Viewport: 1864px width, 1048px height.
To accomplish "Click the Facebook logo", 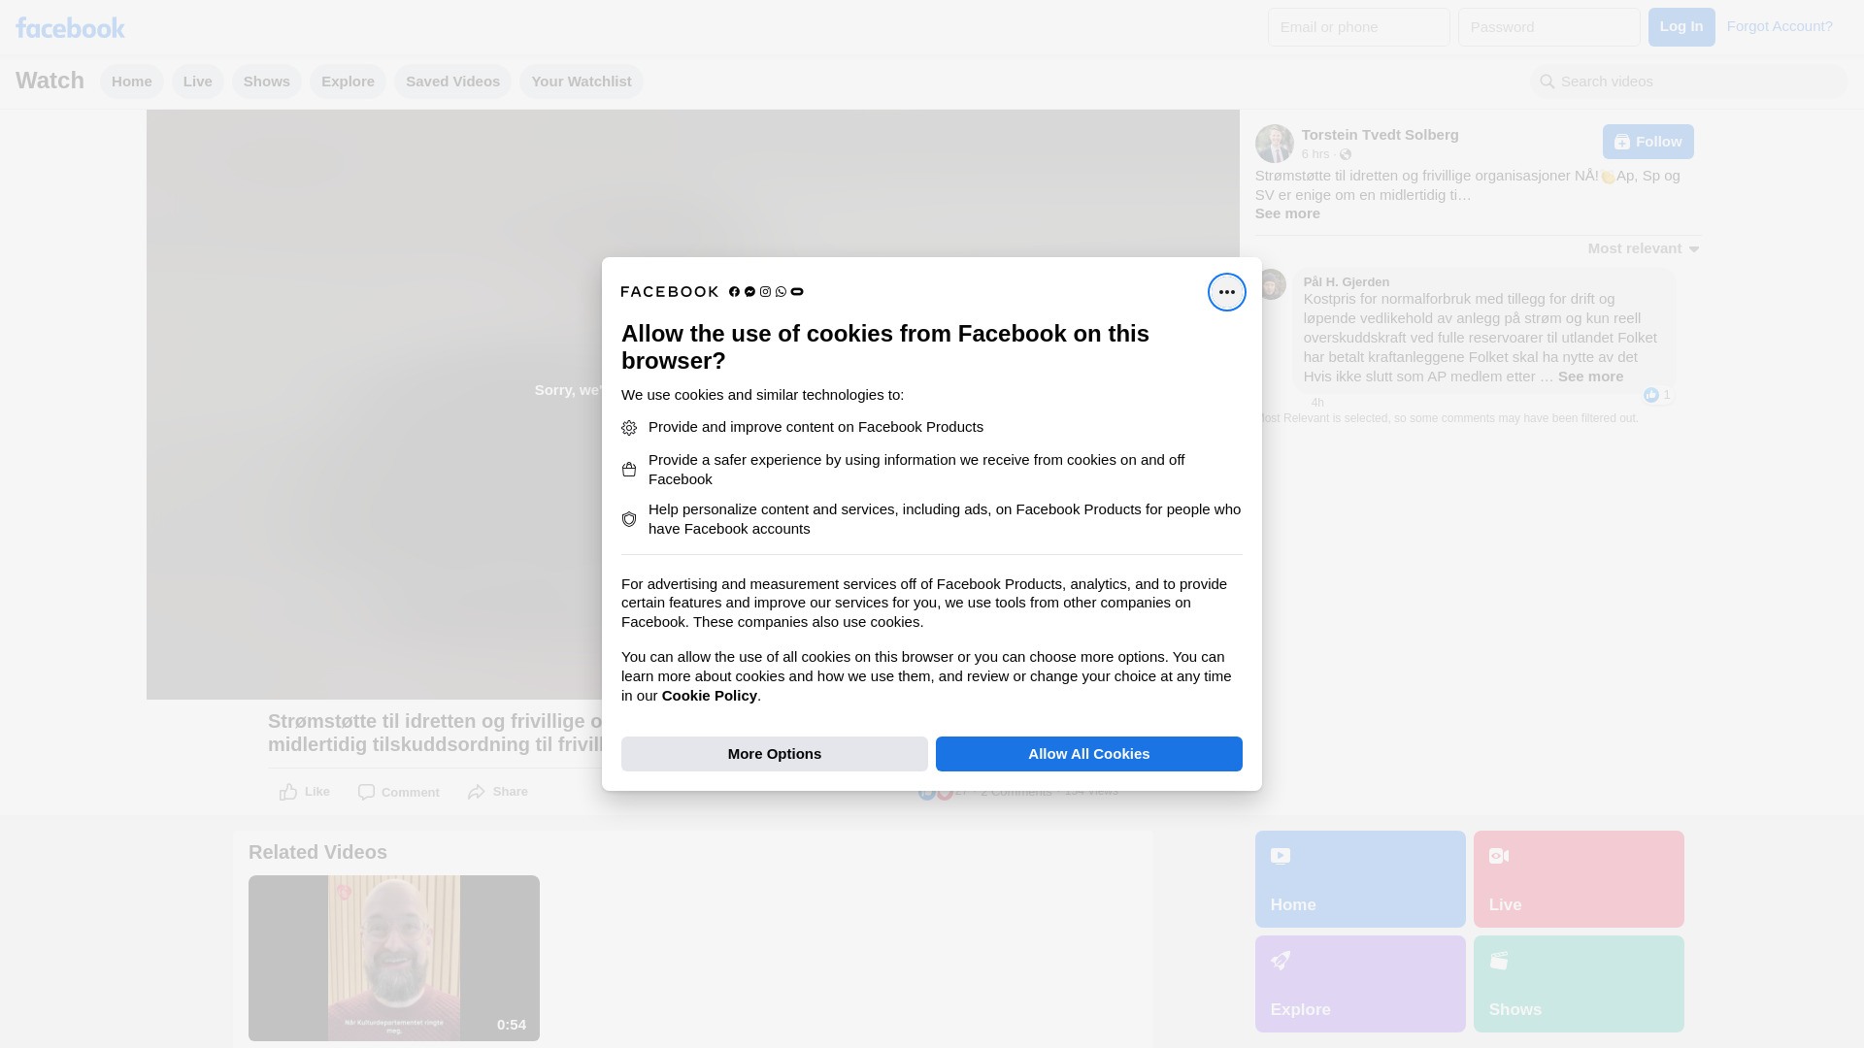I will tap(70, 27).
